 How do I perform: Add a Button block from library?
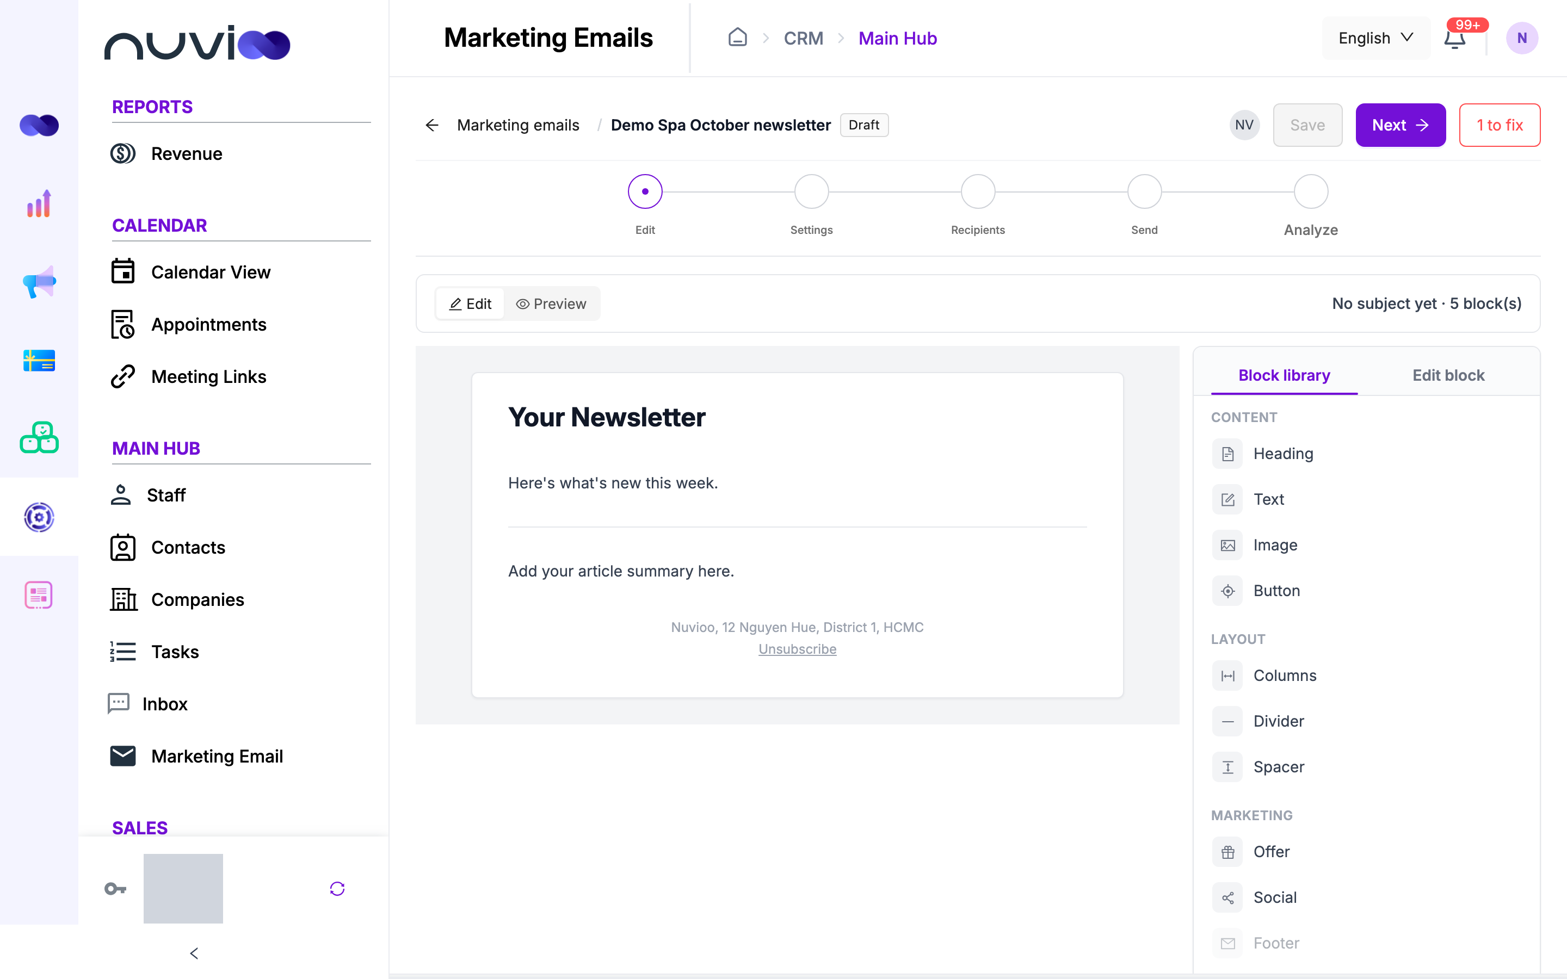[x=1256, y=591]
